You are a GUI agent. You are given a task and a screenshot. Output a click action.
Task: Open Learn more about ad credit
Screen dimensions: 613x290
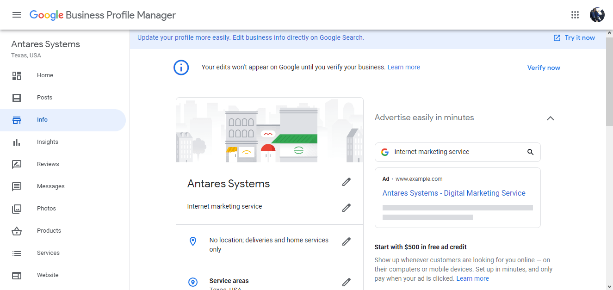(x=472, y=278)
